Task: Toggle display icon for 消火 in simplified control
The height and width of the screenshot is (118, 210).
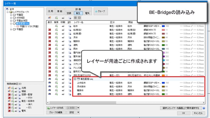Action: click(9, 104)
